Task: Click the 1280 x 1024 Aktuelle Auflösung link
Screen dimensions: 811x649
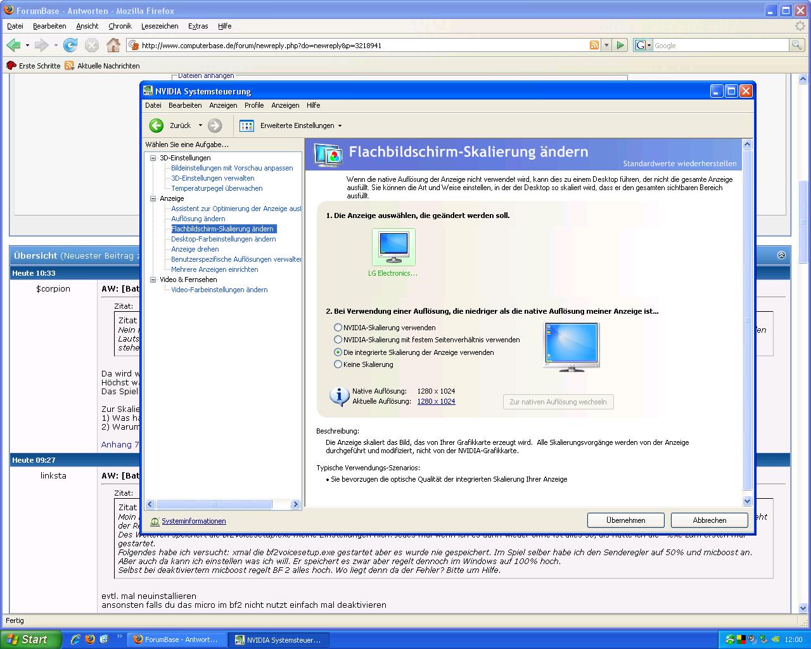Action: pos(436,401)
